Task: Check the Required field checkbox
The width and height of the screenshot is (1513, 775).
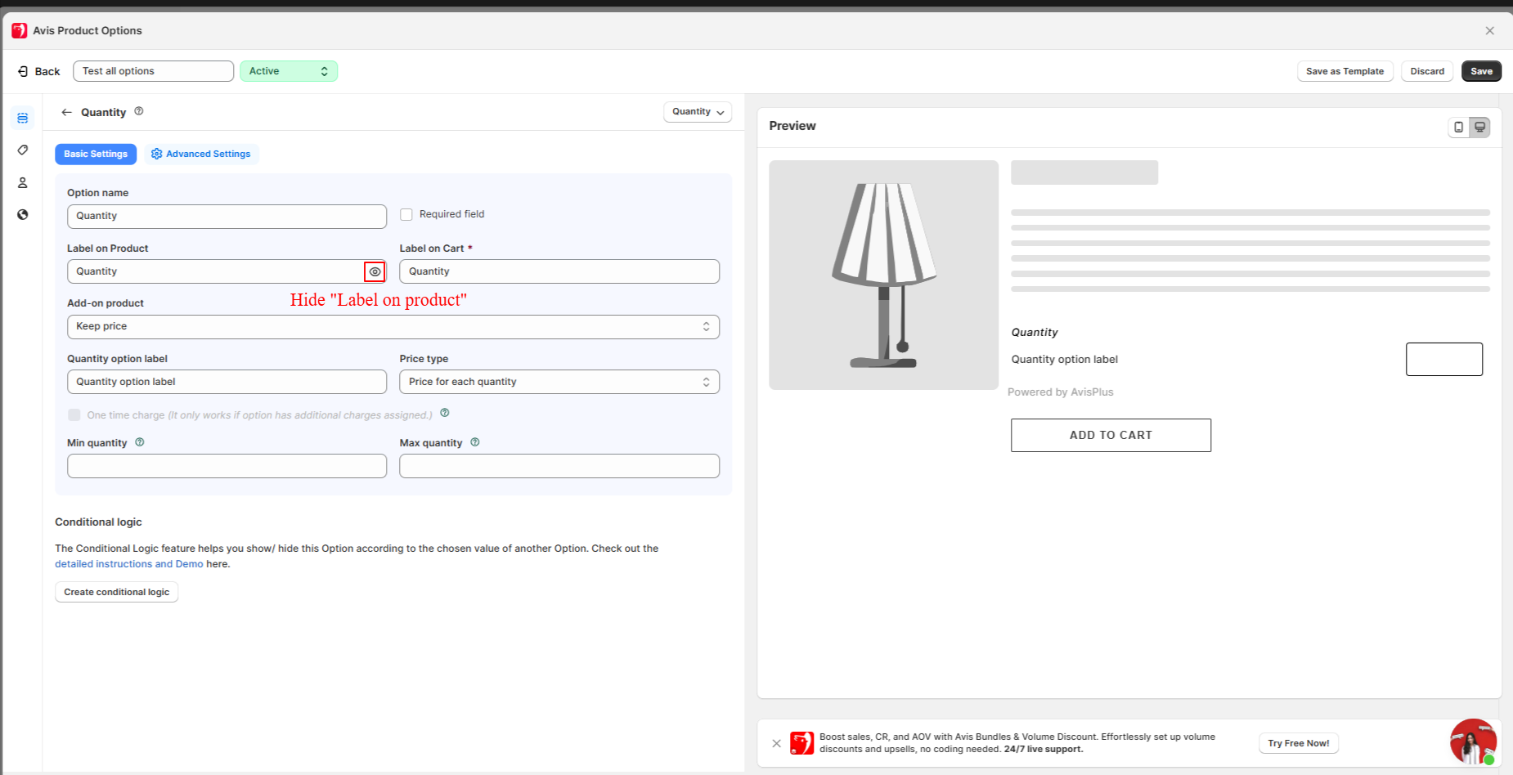Action: (406, 214)
